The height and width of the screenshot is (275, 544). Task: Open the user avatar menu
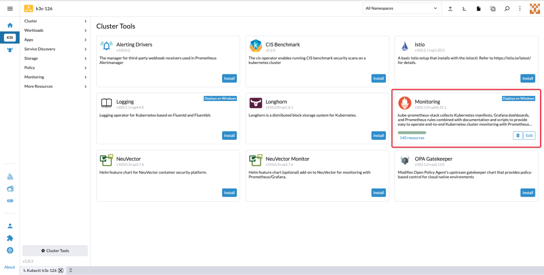[534, 9]
